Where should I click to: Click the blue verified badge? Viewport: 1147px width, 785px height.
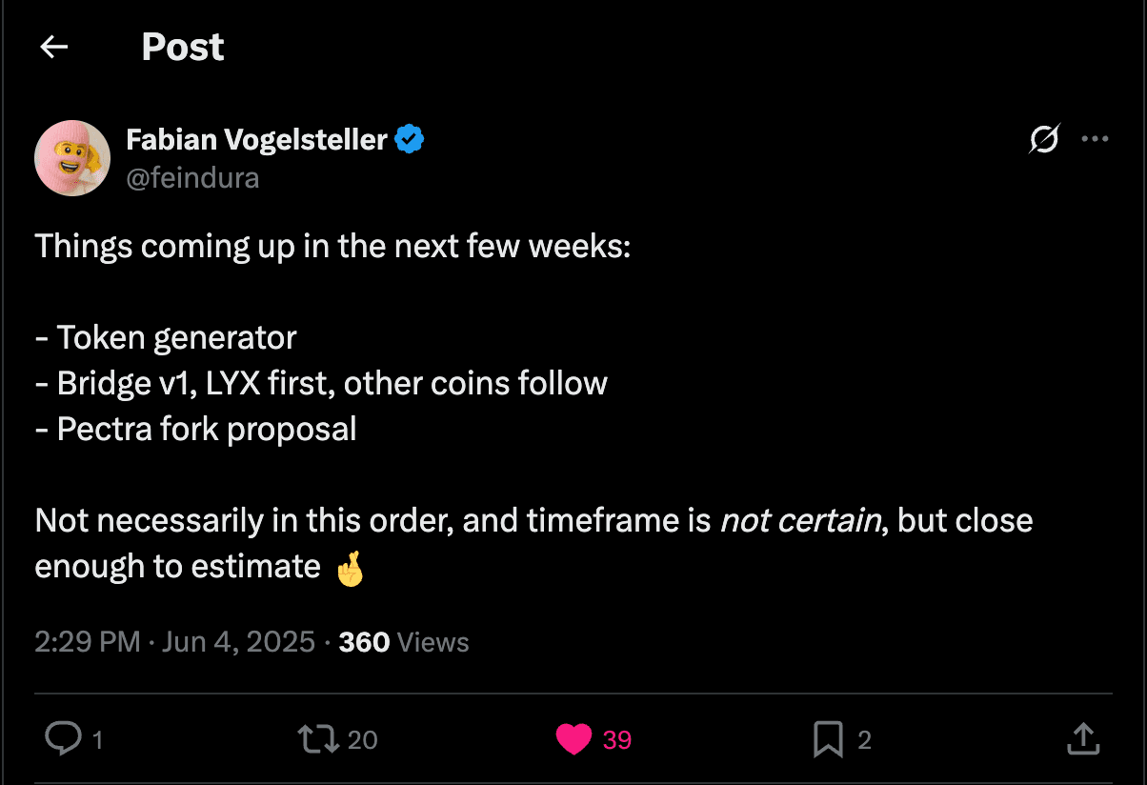click(x=410, y=140)
